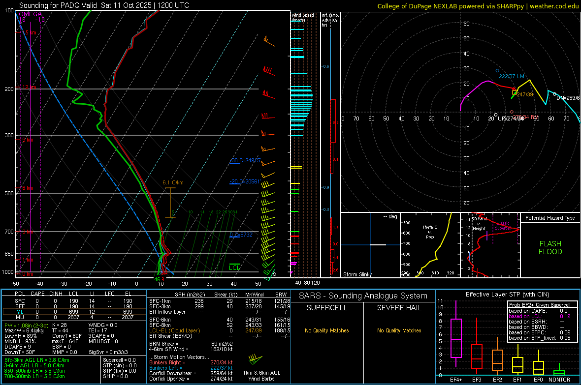Click the SEVERE HAIL analogue column header
Viewport: 581px width, 385px height.
(399, 308)
